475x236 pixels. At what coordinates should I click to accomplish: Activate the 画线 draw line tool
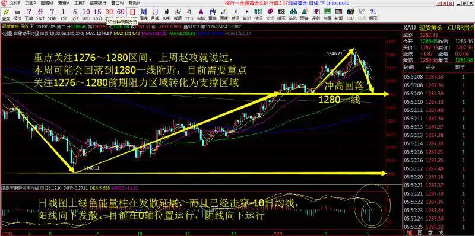(x=224, y=14)
